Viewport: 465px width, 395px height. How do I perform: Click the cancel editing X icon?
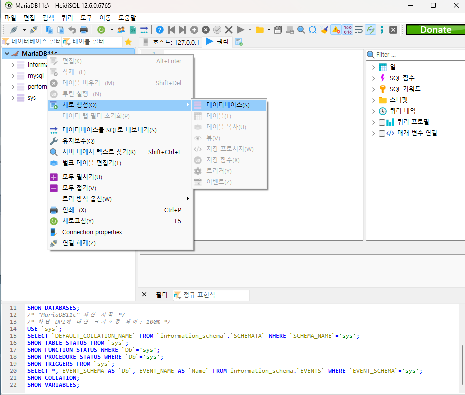point(229,30)
